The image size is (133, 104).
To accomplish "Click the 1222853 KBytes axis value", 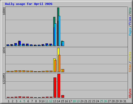I will [x=4, y=79].
